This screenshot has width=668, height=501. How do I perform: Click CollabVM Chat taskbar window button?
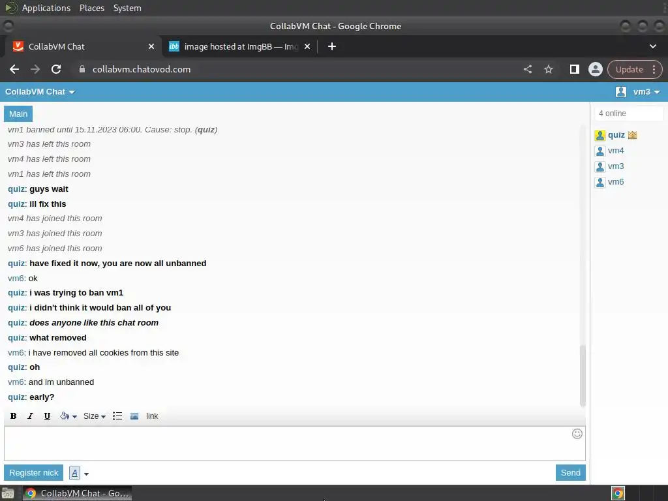[x=77, y=493]
